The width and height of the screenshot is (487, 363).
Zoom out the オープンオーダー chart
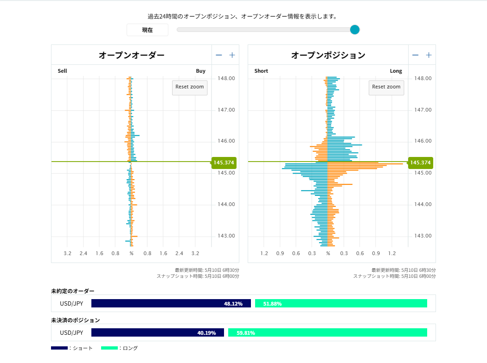[219, 55]
